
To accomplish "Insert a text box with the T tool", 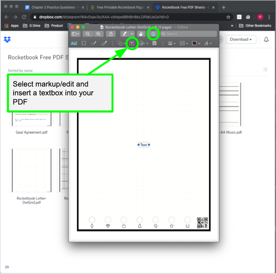I will click(x=132, y=43).
